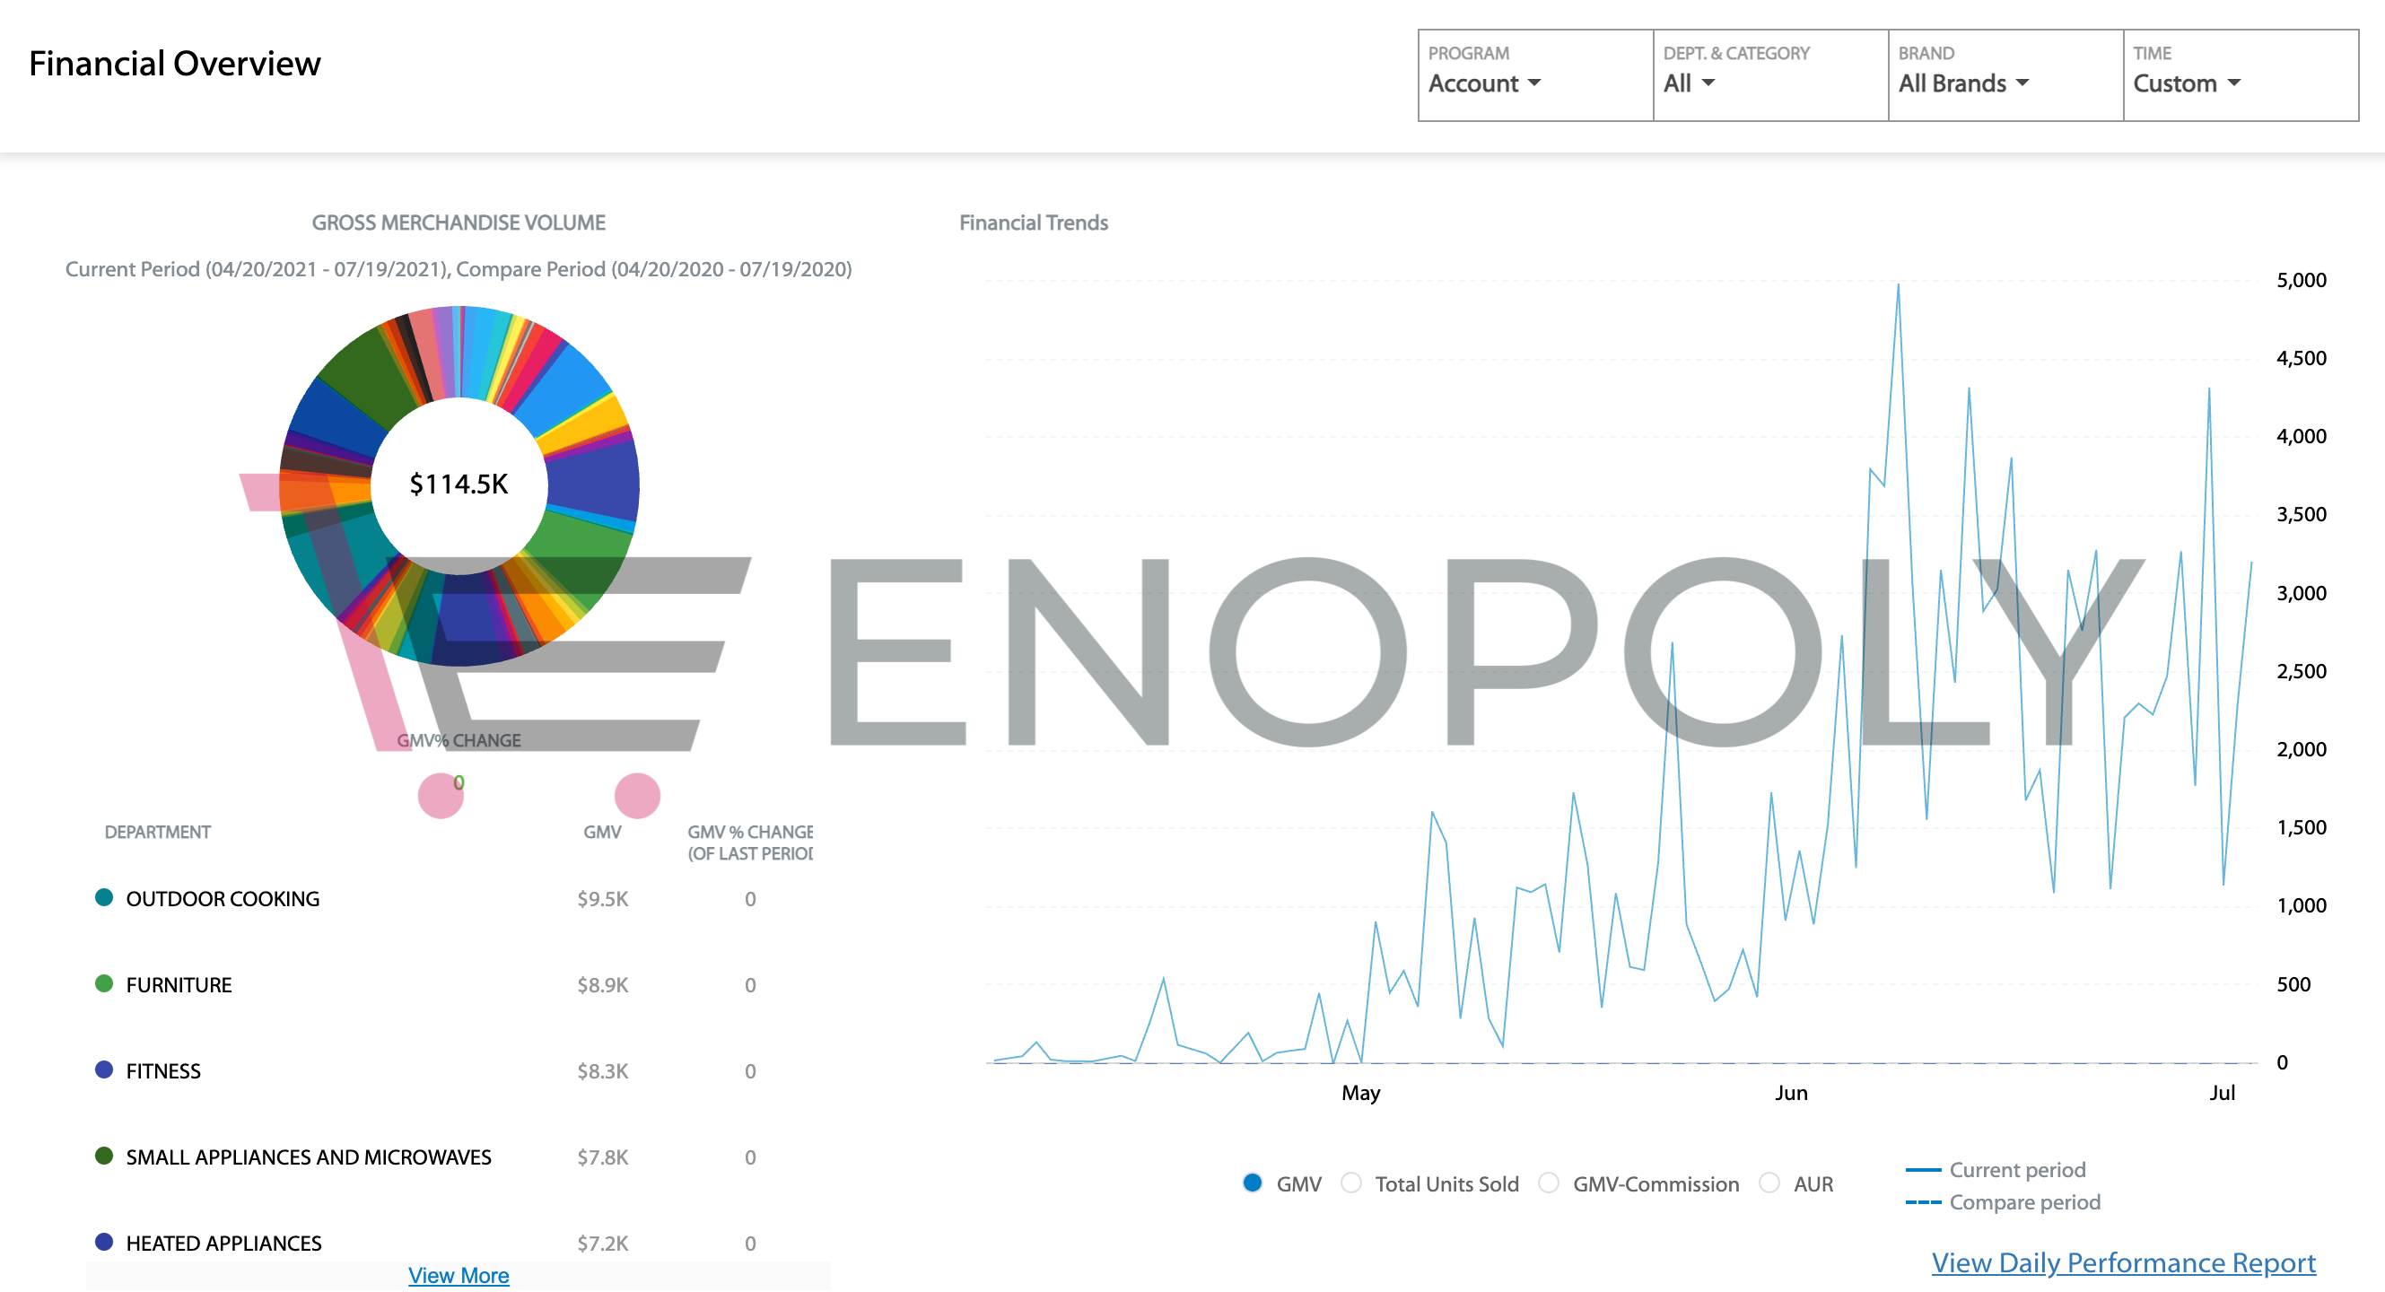Open the Time Custom dropdown
Viewport: 2385px width, 1292px height.
coord(2241,75)
